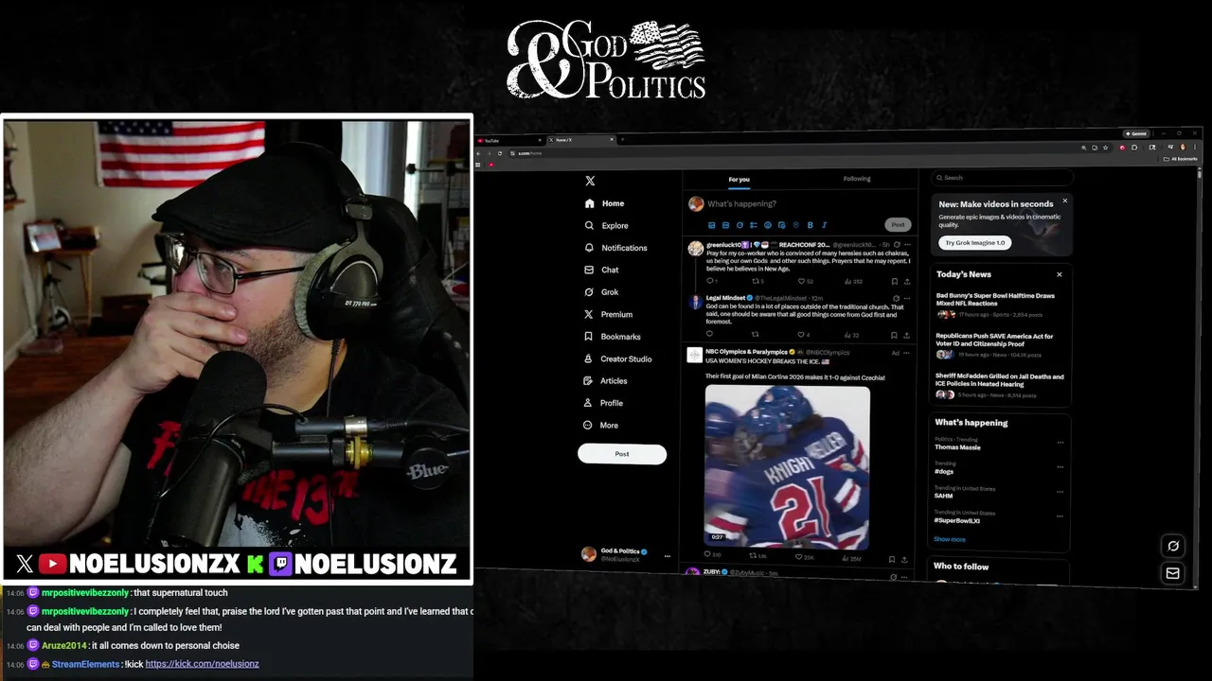This screenshot has height=681, width=1212.
Task: Open more options on greenluck10 post
Action: [x=907, y=245]
